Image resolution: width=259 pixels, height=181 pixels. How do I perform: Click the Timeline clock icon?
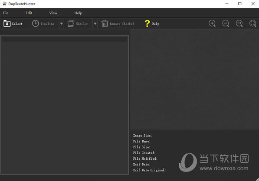point(35,23)
